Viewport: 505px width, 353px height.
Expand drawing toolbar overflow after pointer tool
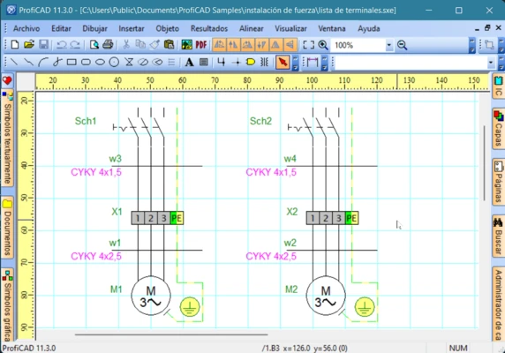coord(295,63)
